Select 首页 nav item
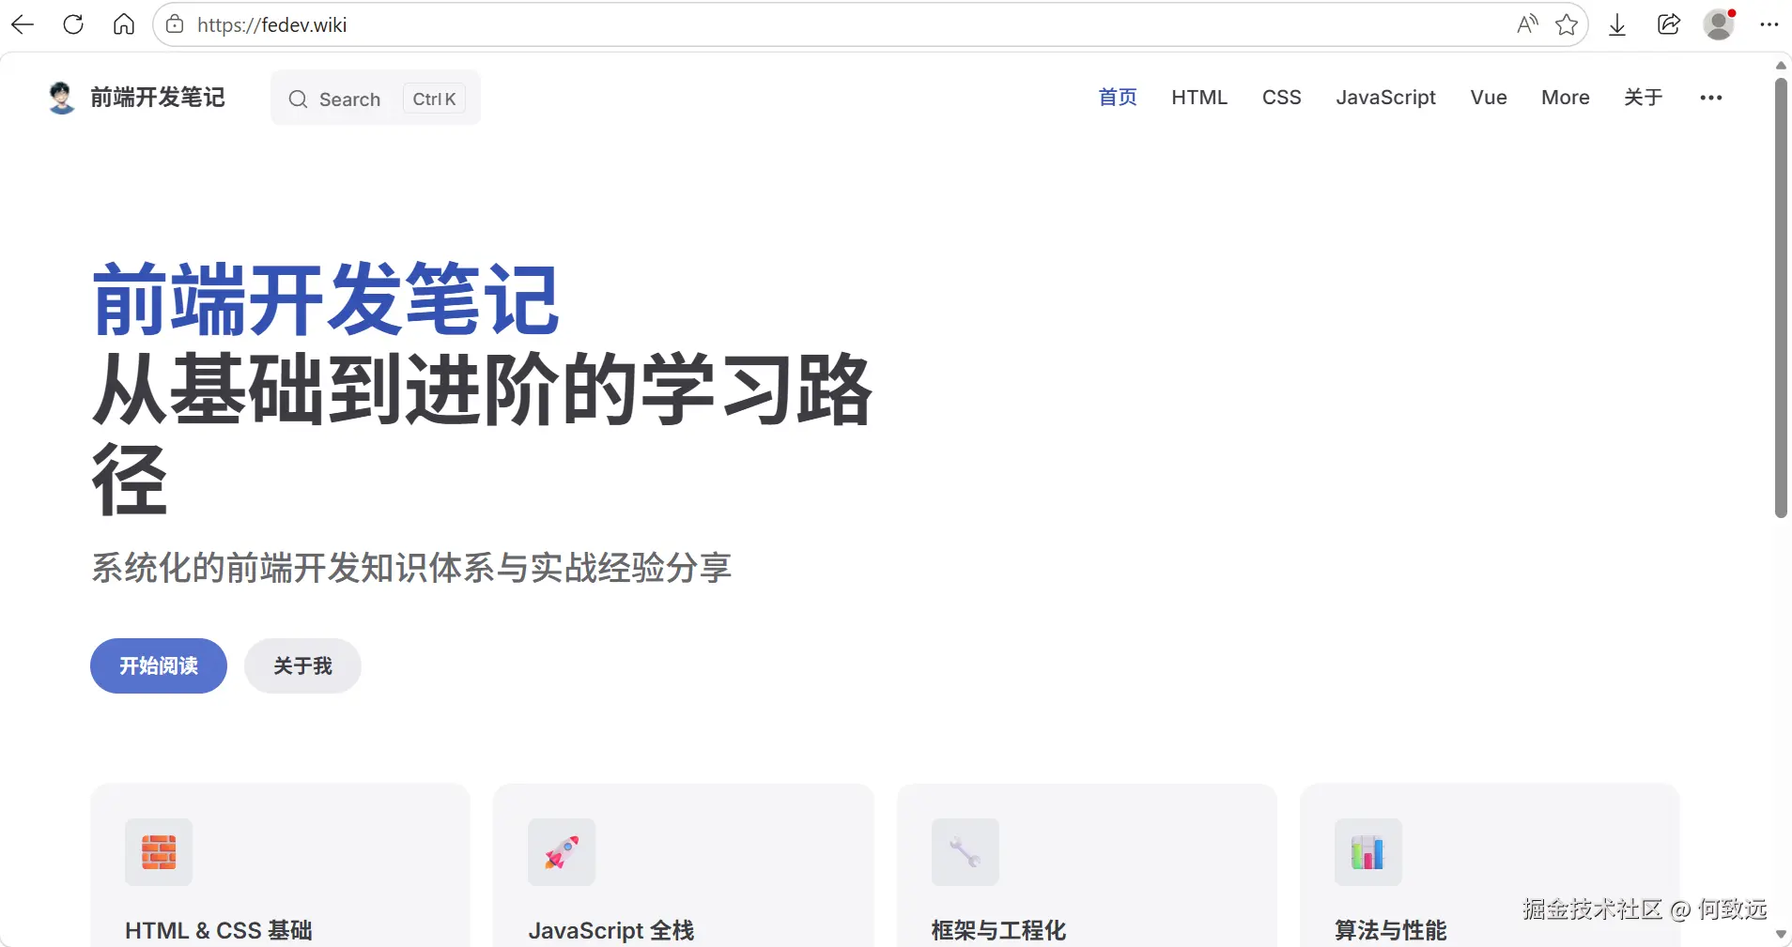 (1118, 98)
